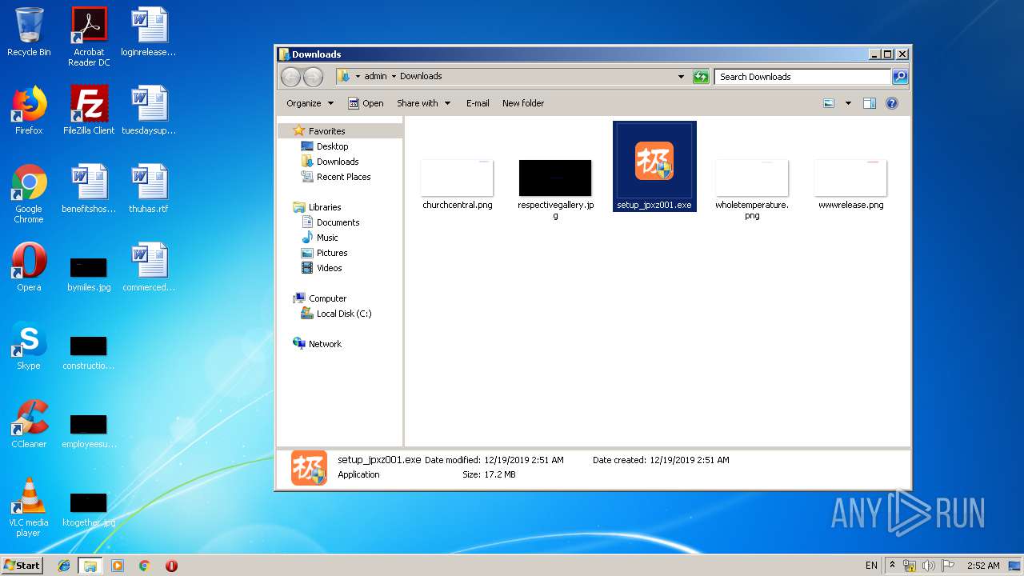Click the EN language indicator
The height and width of the screenshot is (576, 1024).
871,566
